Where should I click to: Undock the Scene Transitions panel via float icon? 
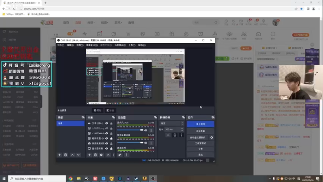click(x=183, y=117)
